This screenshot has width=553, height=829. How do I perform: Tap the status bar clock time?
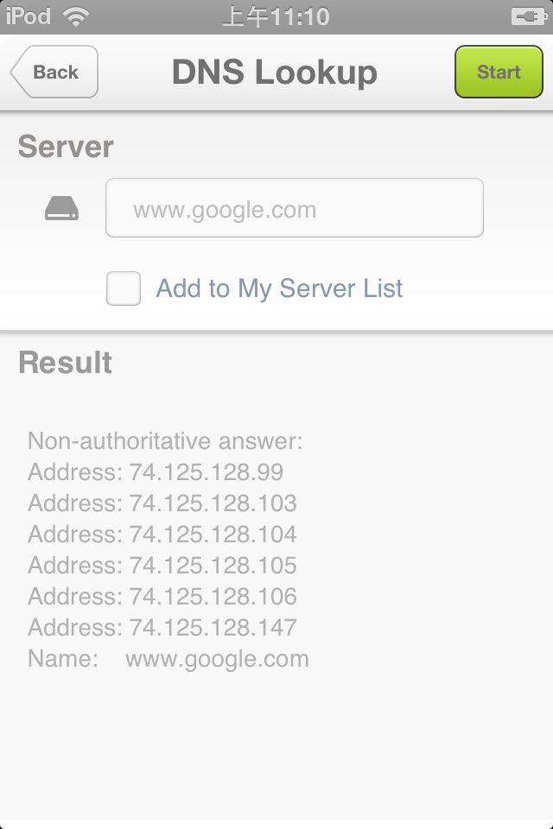point(276,17)
